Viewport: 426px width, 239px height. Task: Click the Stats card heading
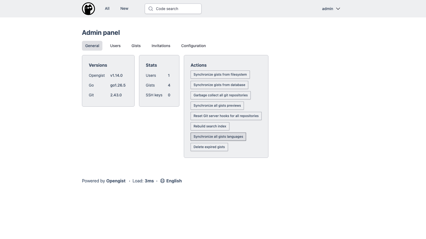coord(151,65)
